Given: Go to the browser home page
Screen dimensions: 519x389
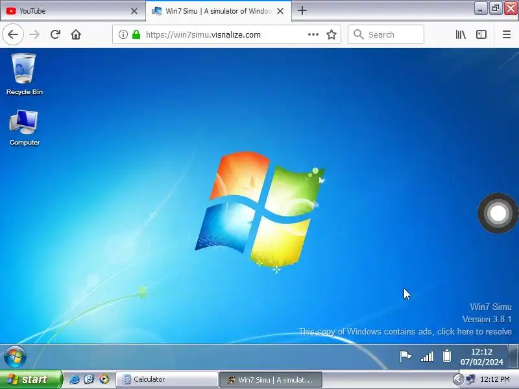Looking at the screenshot, I should [x=76, y=34].
